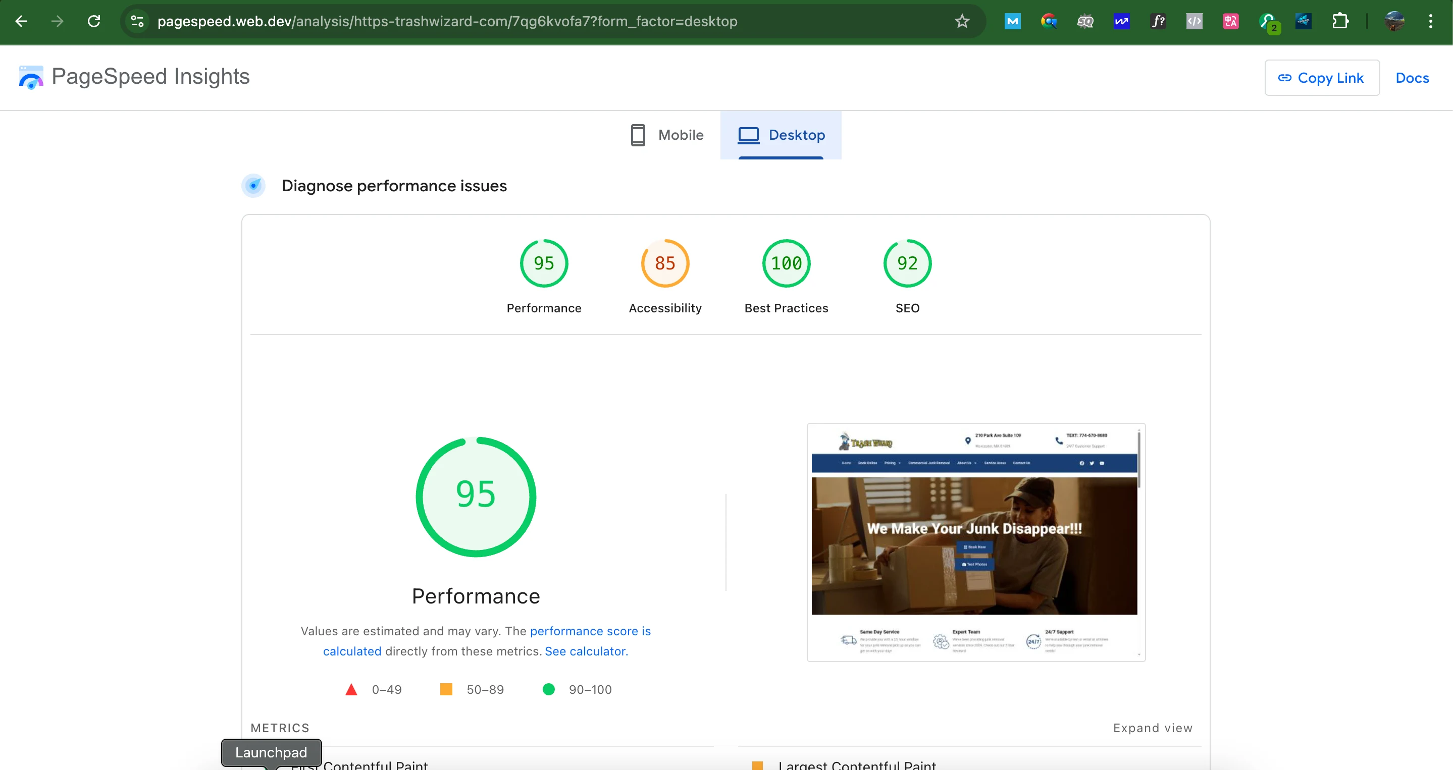Screen dimensions: 1453x770
Task: Click the See calculator link
Action: pyautogui.click(x=585, y=651)
